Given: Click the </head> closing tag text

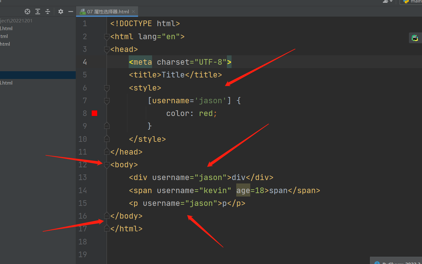Looking at the screenshot, I should click(x=127, y=152).
